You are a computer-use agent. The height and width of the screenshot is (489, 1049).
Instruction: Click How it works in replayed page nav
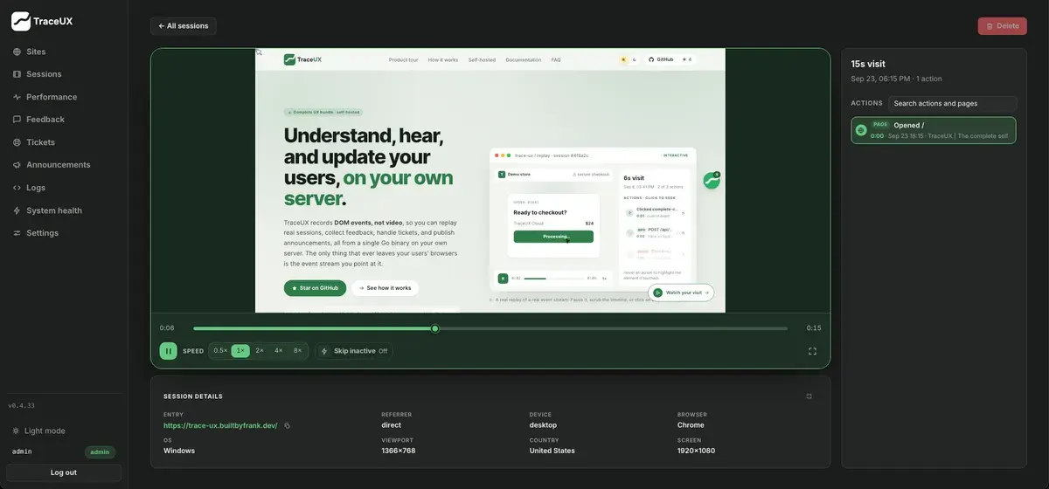[x=443, y=59]
